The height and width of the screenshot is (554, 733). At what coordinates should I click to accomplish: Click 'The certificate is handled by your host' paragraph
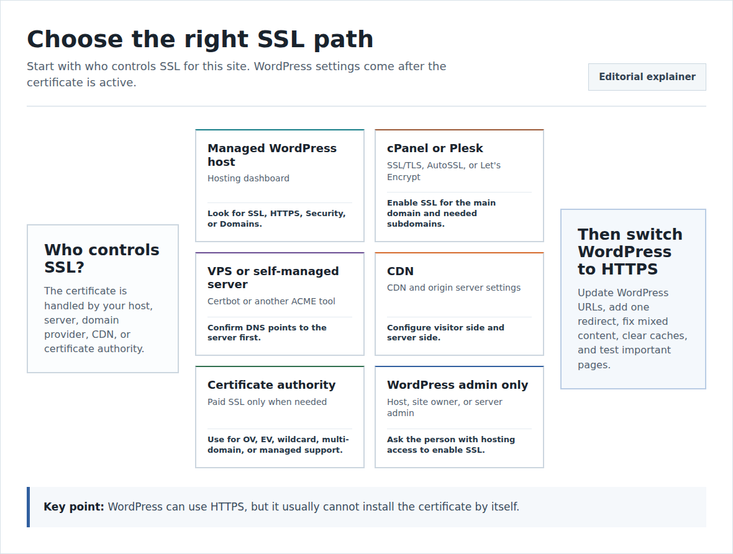pos(98,320)
